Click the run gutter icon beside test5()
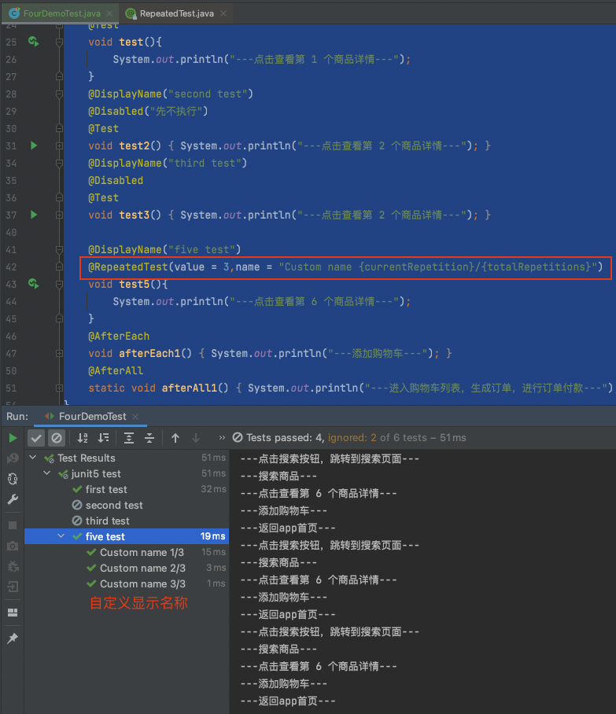 34,284
